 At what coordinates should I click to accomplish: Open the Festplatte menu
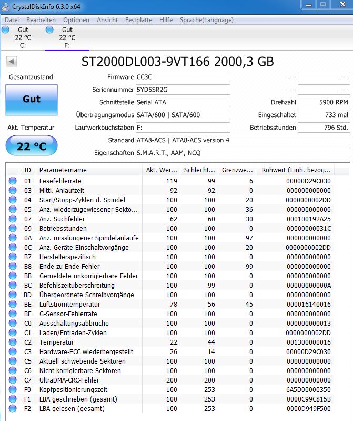pos(138,20)
